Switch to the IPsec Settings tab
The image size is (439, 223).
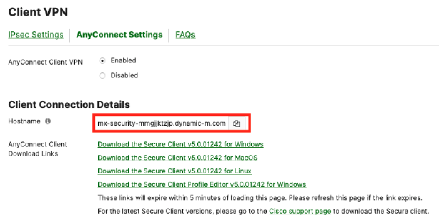36,35
